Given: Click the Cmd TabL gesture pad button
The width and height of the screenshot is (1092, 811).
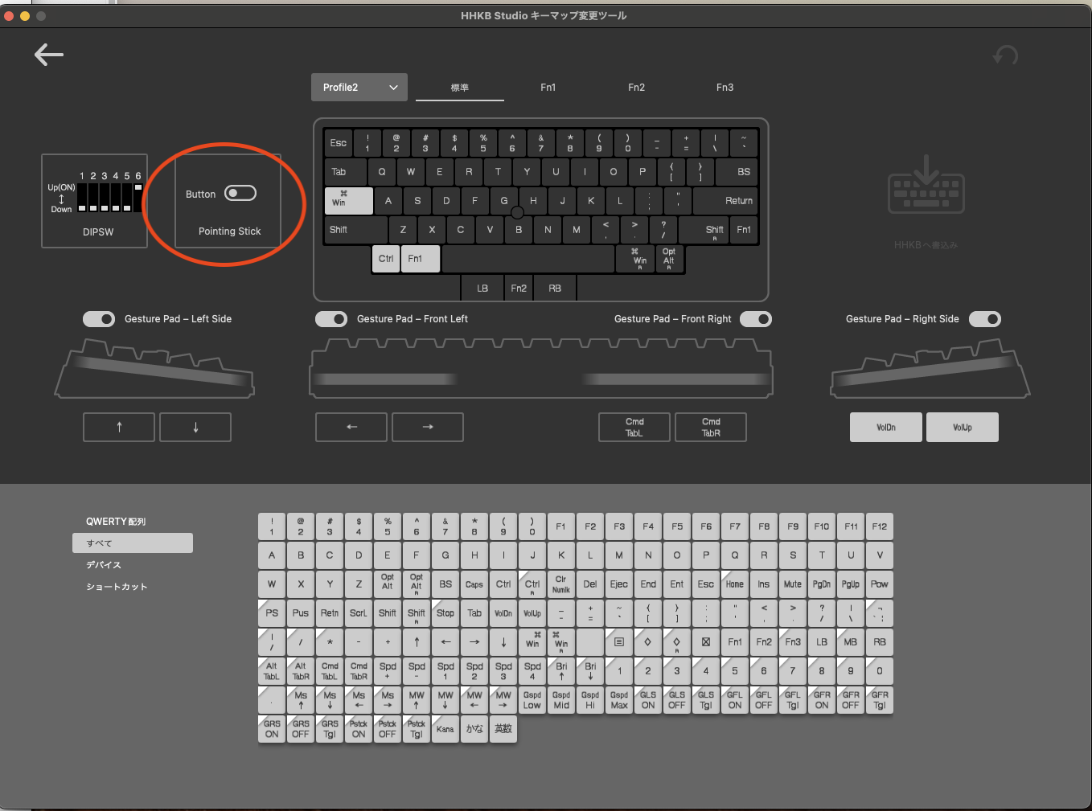Looking at the screenshot, I should (x=634, y=427).
